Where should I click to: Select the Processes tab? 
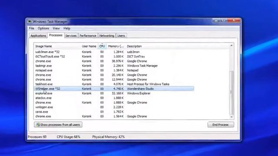point(56,35)
